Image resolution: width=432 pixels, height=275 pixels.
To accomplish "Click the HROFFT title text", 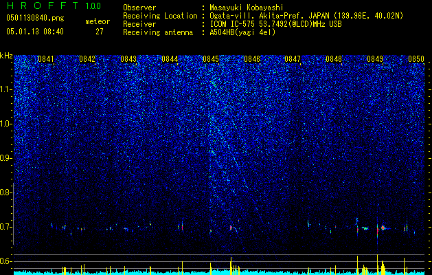I will tap(43, 5).
